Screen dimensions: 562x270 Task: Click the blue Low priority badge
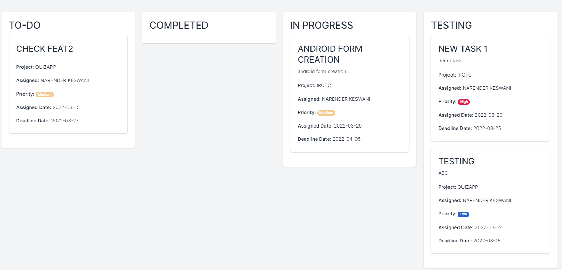click(463, 214)
